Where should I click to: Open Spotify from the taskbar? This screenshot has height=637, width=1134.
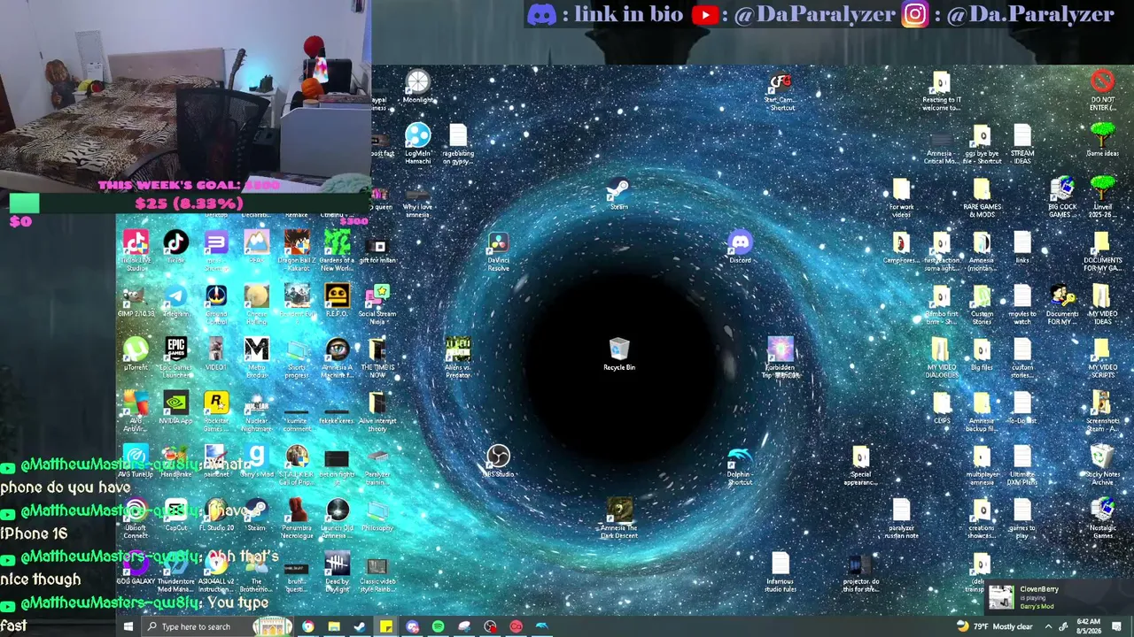click(x=439, y=626)
